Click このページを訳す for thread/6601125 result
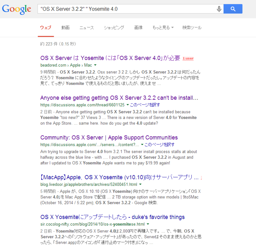This screenshot has width=256, height=248. tap(145, 105)
